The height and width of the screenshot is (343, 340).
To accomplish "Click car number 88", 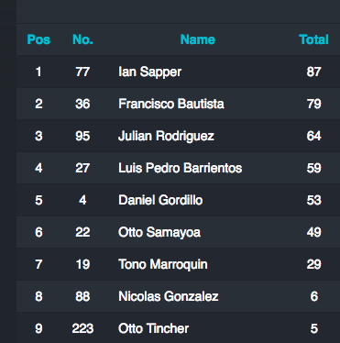I will [82, 296].
